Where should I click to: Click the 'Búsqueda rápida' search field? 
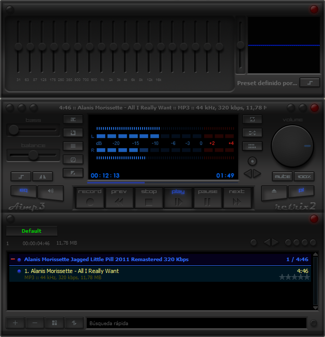[x=196, y=323]
